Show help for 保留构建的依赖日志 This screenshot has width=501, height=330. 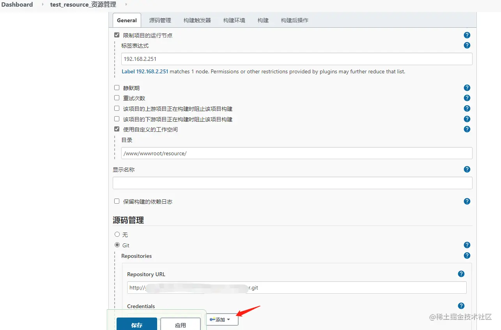click(x=467, y=201)
